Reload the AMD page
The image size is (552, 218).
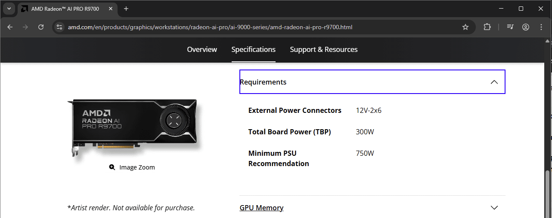tap(41, 27)
